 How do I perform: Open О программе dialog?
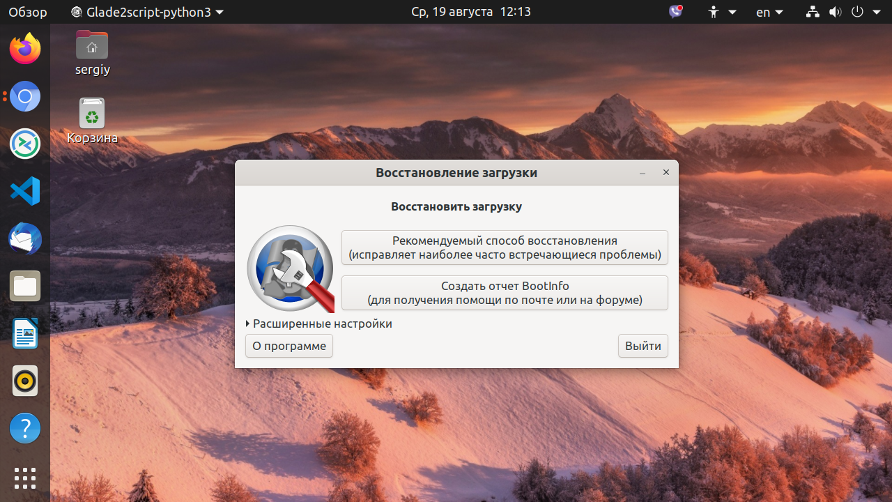click(289, 346)
